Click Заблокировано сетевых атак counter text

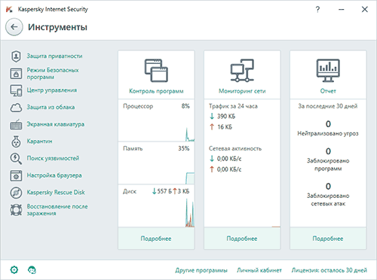[328, 199]
